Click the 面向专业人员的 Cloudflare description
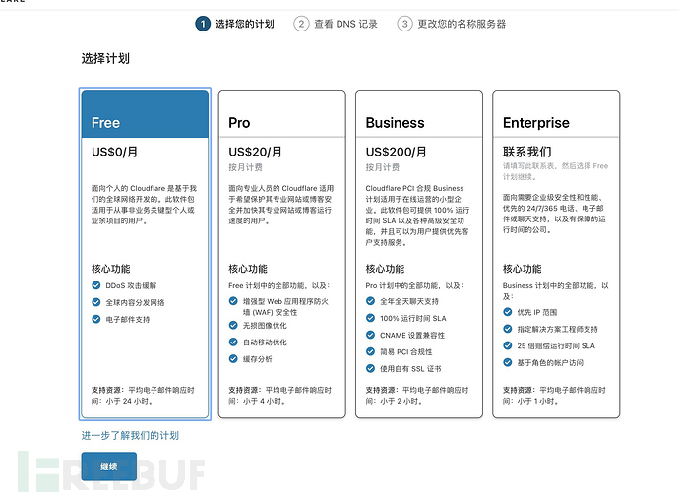Image resolution: width=679 pixels, height=499 pixels. [281, 205]
